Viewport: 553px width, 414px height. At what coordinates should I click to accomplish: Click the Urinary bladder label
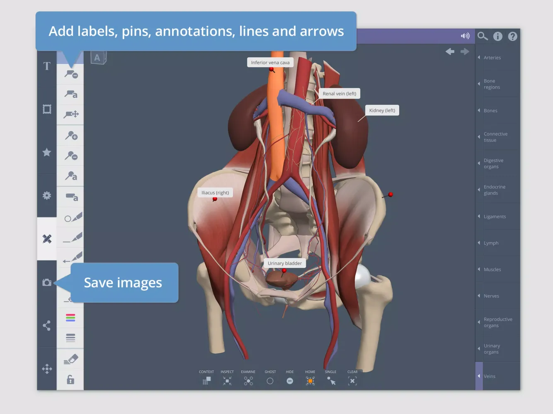(284, 263)
